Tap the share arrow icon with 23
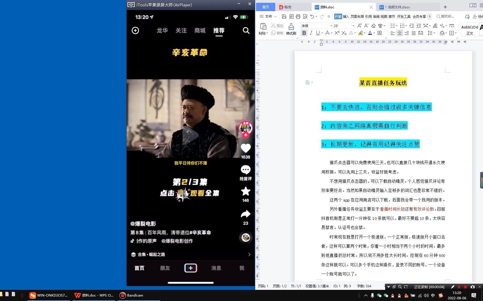The image size is (483, 301). [x=246, y=214]
